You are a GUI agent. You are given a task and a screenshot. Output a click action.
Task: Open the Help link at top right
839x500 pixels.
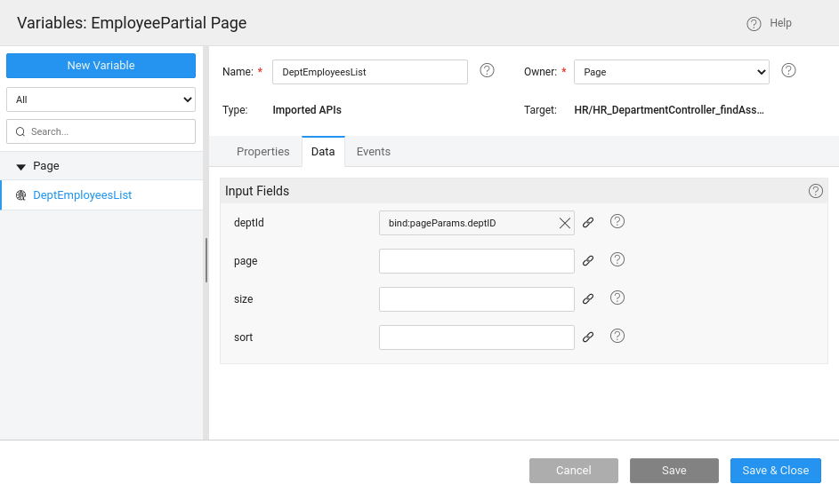(770, 23)
